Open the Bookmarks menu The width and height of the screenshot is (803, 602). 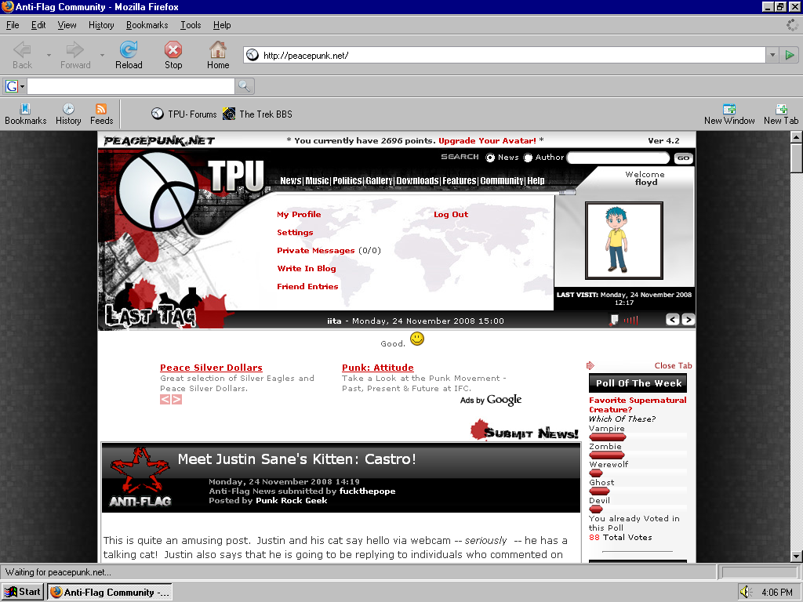tap(147, 25)
